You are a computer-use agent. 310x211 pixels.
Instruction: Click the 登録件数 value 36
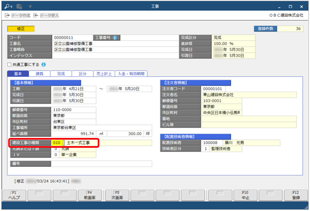click(x=290, y=29)
